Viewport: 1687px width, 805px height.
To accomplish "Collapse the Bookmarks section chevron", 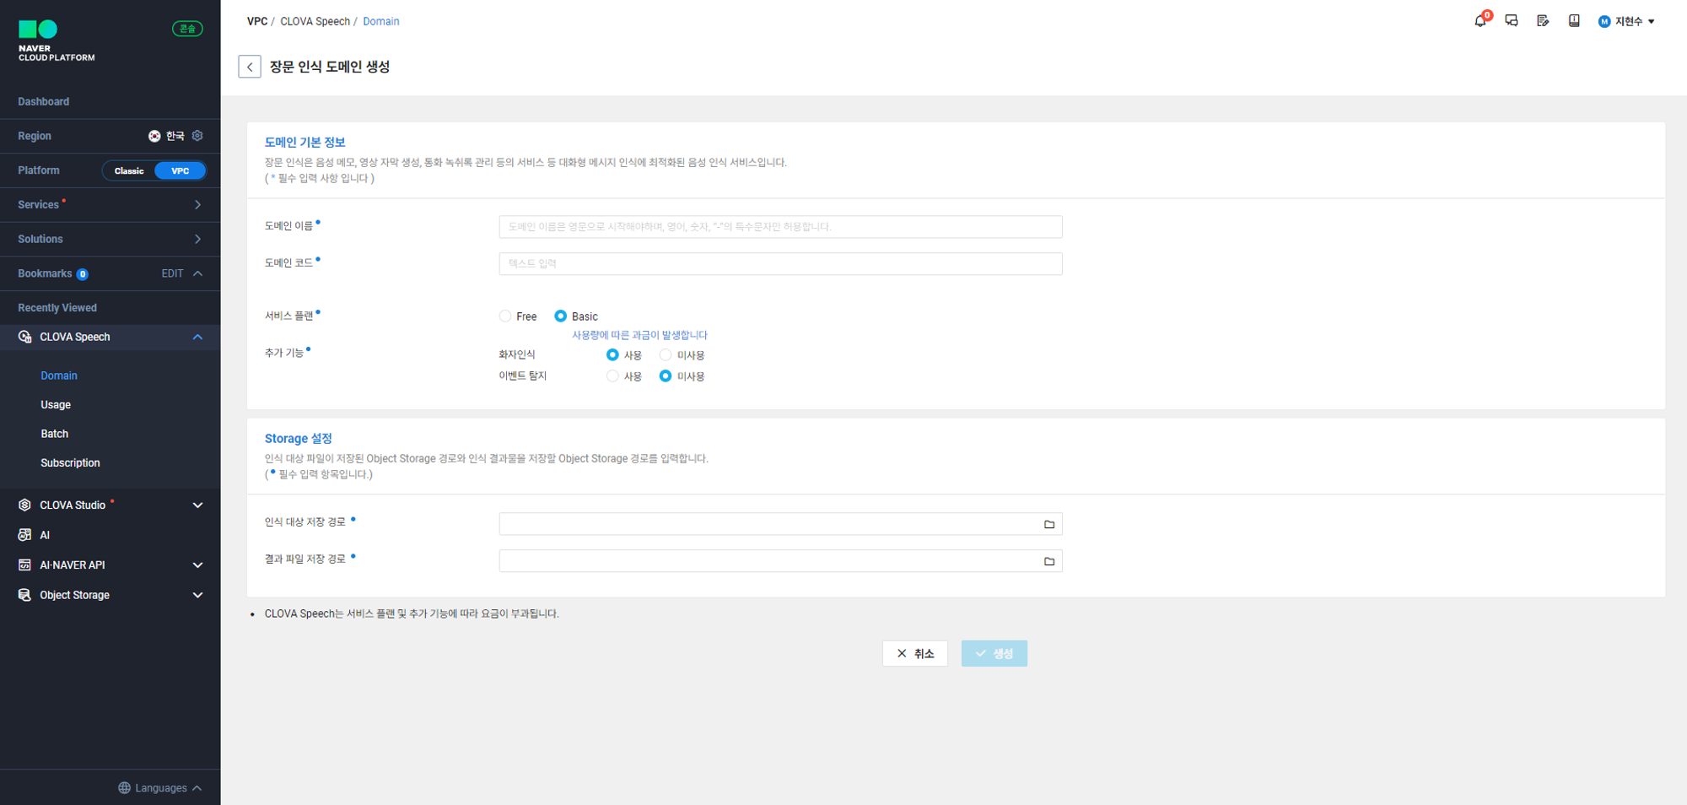I will (197, 274).
